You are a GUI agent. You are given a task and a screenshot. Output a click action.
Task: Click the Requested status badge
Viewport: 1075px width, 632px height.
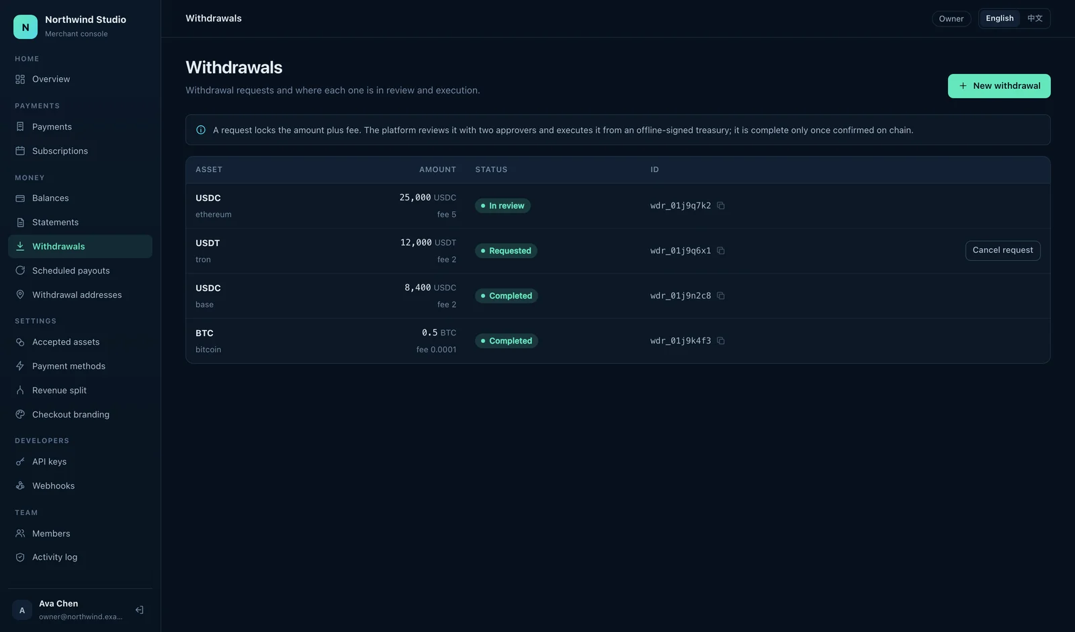[506, 251]
